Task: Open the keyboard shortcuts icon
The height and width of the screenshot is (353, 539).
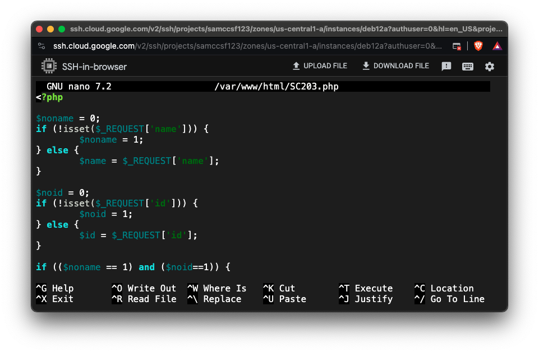Action: pos(468,67)
